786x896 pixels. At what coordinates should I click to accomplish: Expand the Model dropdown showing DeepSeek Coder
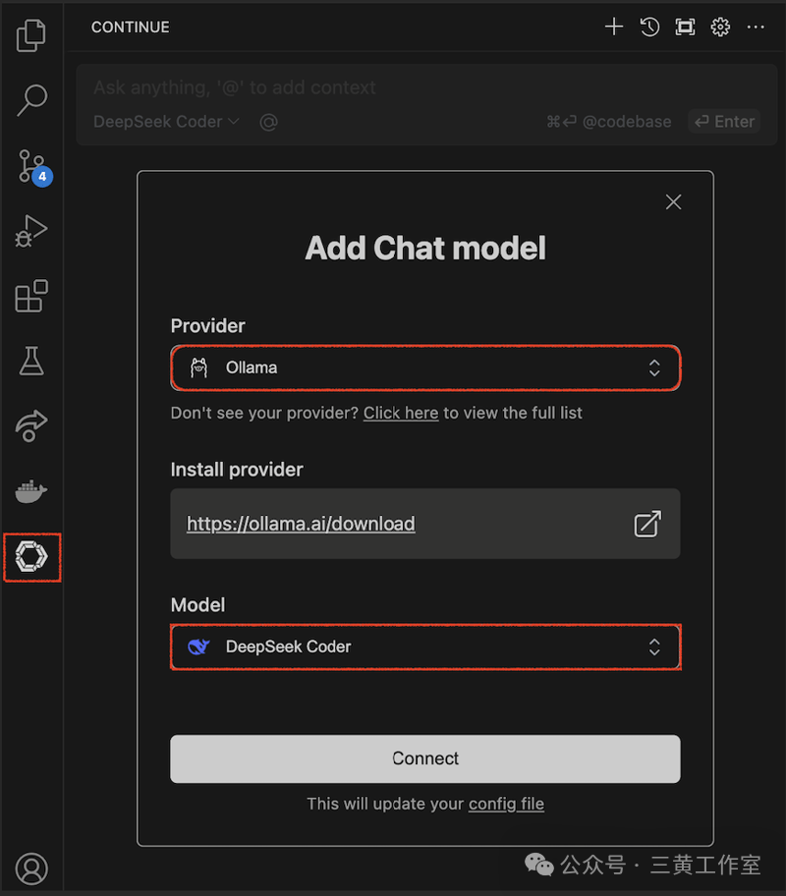(425, 646)
